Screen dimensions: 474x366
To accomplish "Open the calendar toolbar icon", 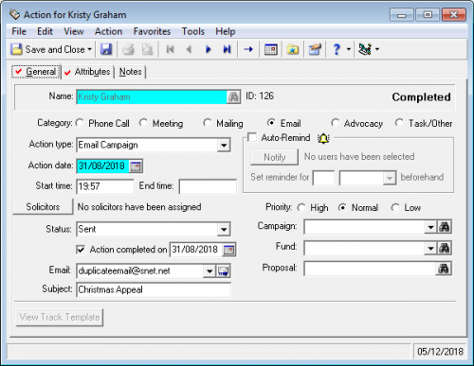I will (271, 49).
